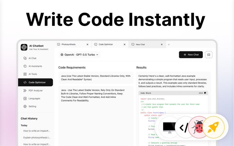Click the Results heading

141,67
